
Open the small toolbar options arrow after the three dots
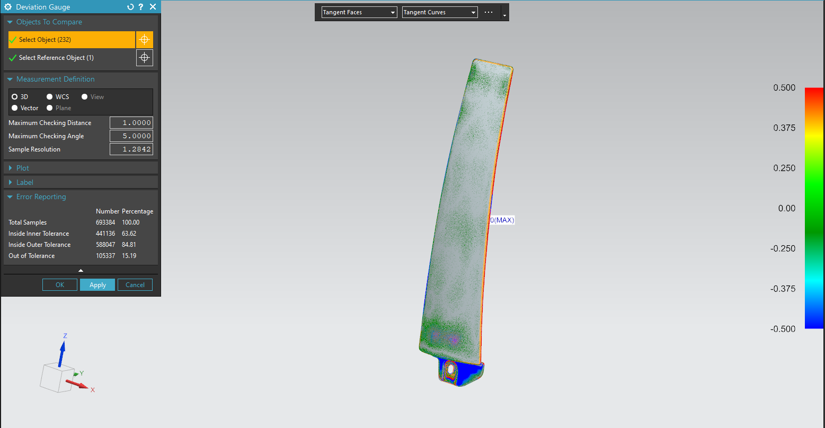(x=504, y=15)
